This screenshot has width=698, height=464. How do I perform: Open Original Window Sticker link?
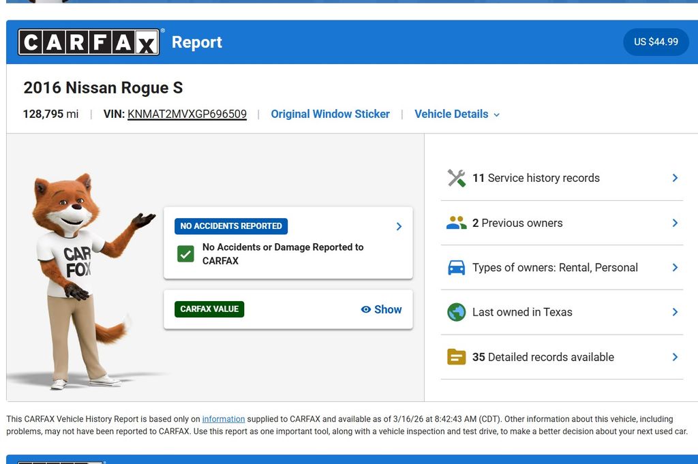(330, 114)
